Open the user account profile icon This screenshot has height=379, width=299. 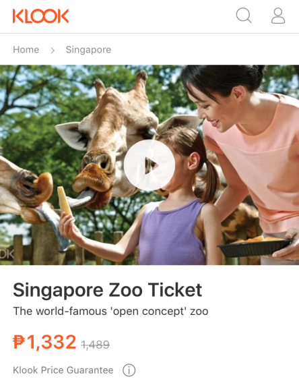[278, 16]
